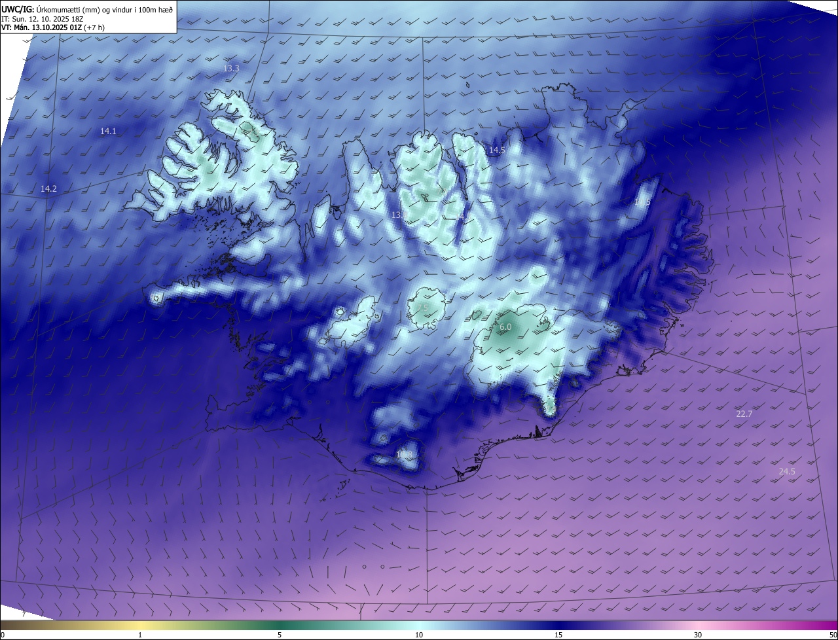Click the '1' tick on the color scale
Screen dimensions: 838x640
140,635
